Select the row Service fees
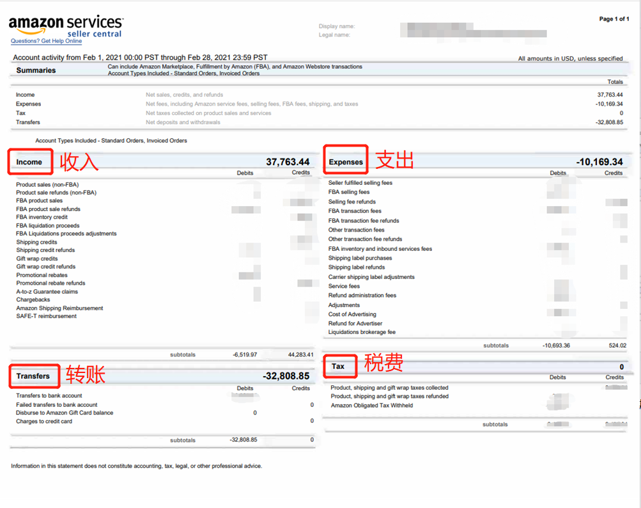This screenshot has height=508, width=641. [x=344, y=286]
